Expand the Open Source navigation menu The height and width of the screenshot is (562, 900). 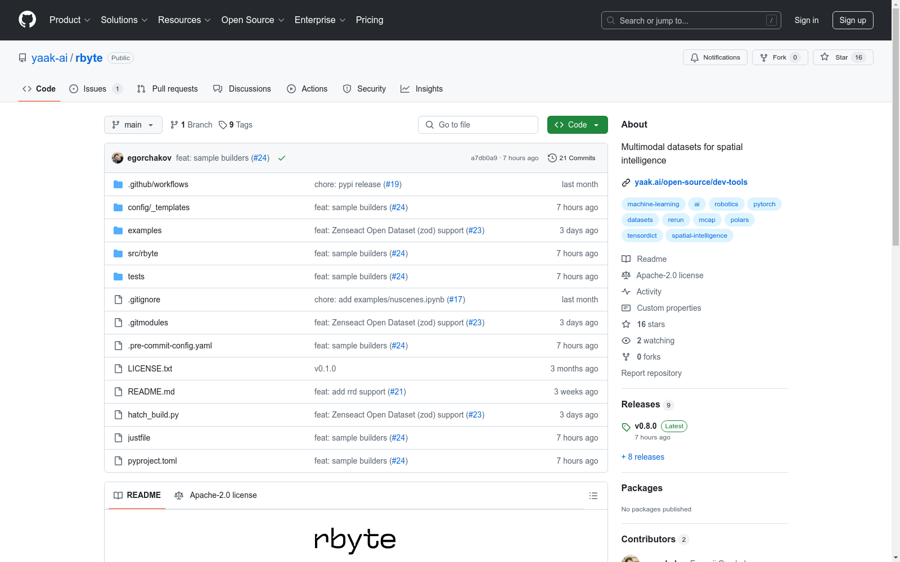(253, 20)
